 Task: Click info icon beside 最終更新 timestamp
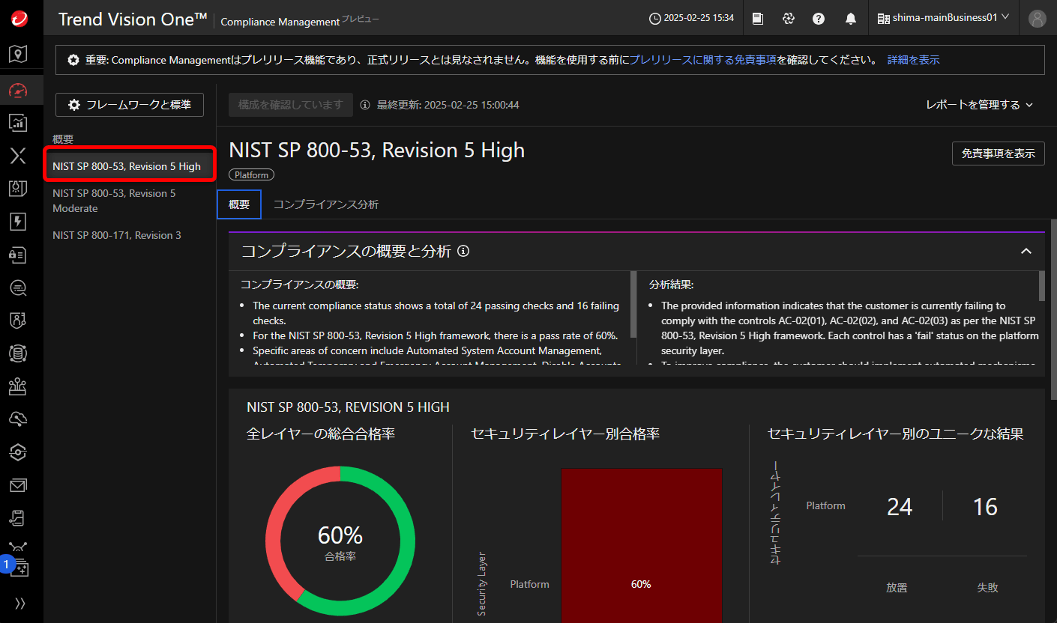pyautogui.click(x=366, y=106)
